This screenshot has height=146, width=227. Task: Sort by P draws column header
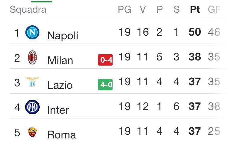(x=160, y=10)
